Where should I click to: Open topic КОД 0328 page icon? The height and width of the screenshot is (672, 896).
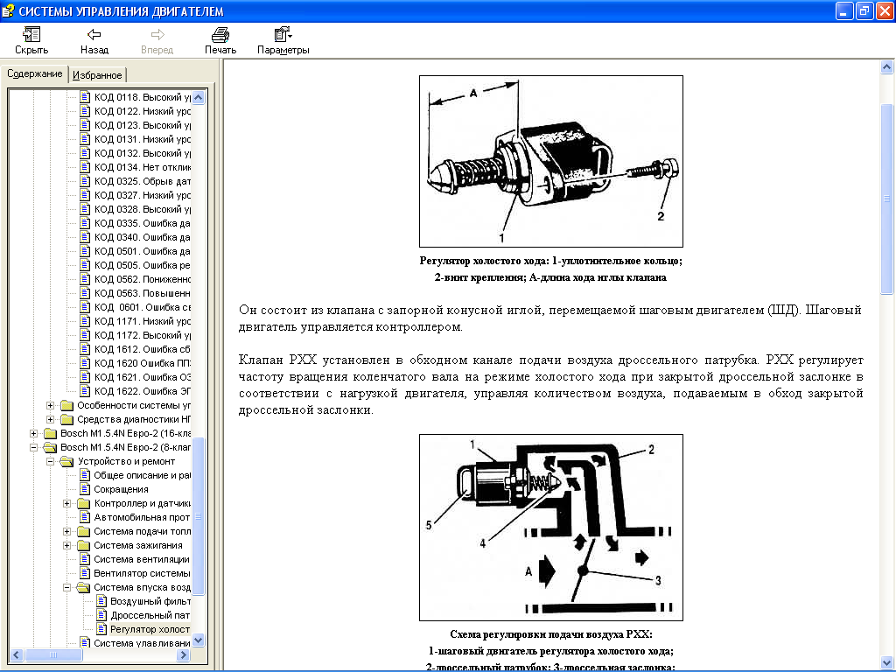pyautogui.click(x=85, y=209)
